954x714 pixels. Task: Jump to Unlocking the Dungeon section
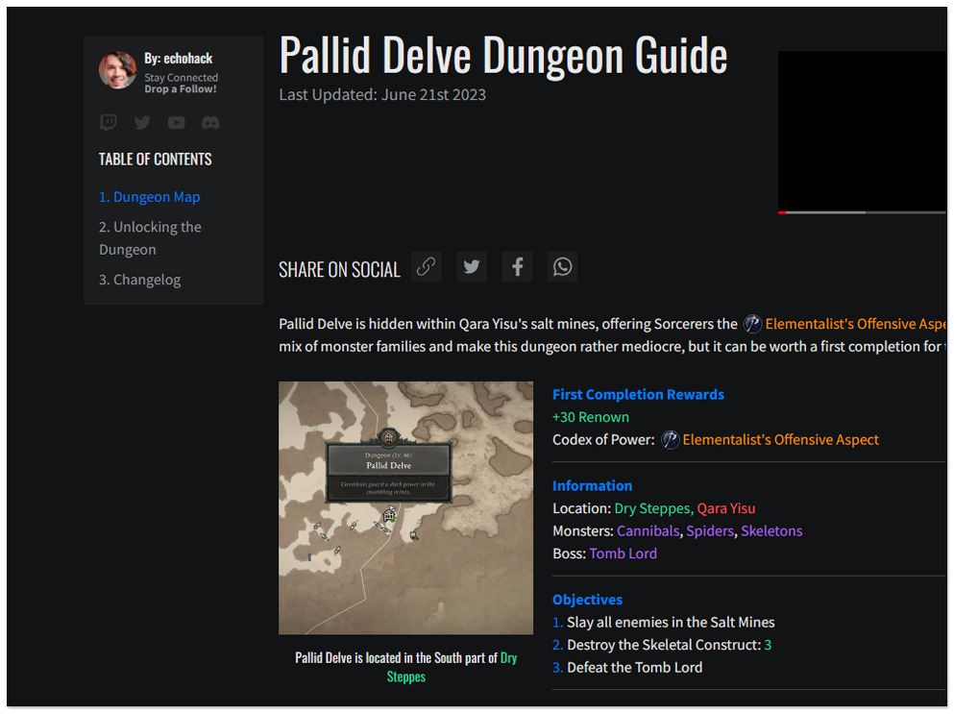(x=150, y=238)
